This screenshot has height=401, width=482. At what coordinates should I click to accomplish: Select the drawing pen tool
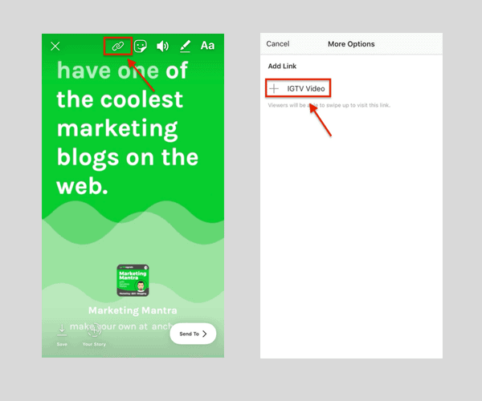(185, 47)
